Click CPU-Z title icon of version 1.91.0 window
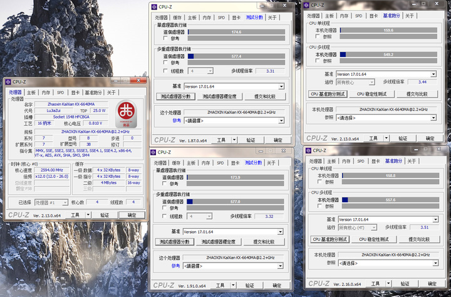Screen dimensions: 451x297 coord(153,152)
